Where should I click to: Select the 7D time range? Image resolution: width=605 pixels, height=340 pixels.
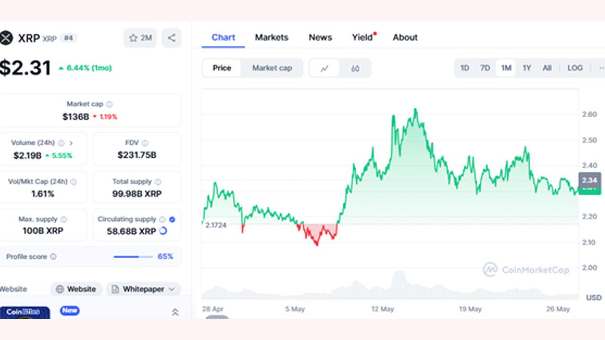tap(485, 68)
